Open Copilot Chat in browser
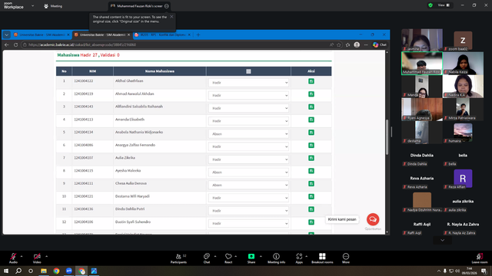The height and width of the screenshot is (276, 492). pos(379,44)
